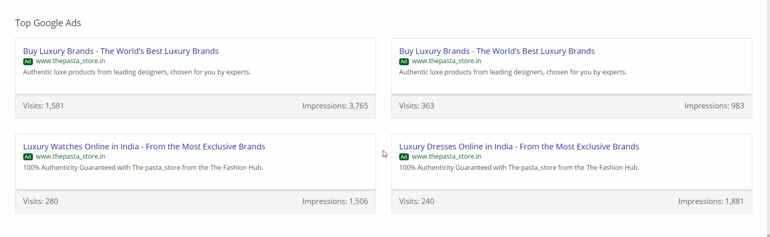770x237 pixels.
Task: Click the Ad badge on the Luxury Dresses card
Action: click(x=404, y=157)
